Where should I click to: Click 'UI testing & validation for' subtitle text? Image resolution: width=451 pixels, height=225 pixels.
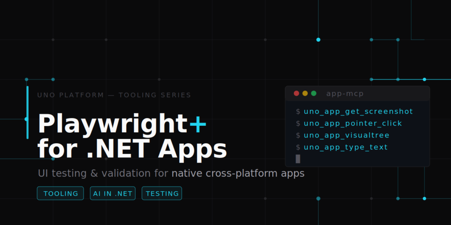tap(103, 173)
